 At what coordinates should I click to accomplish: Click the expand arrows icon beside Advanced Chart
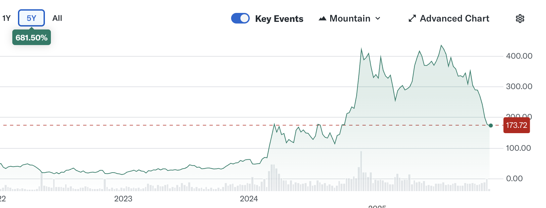412,19
